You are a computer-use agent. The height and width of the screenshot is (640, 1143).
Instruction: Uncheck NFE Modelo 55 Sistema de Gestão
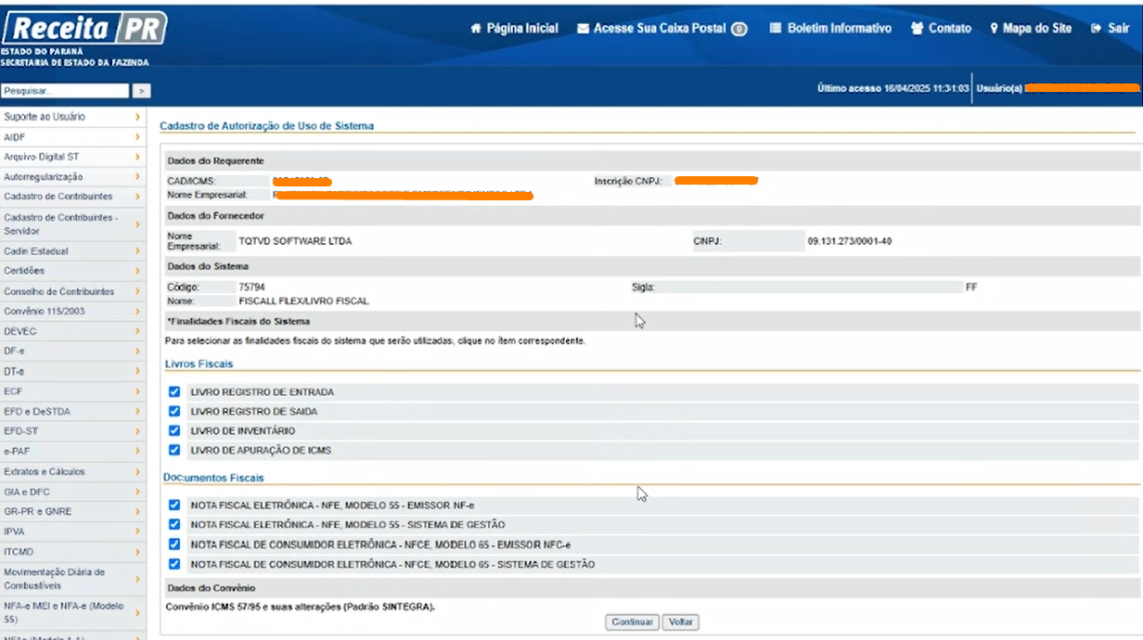pyautogui.click(x=174, y=525)
